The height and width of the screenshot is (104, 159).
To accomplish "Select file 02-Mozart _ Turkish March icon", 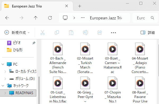I will point(85,49).
